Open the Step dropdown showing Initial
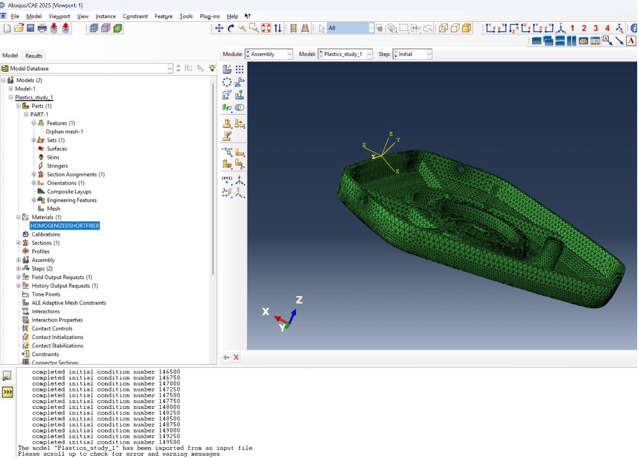The width and height of the screenshot is (639, 459). point(428,54)
